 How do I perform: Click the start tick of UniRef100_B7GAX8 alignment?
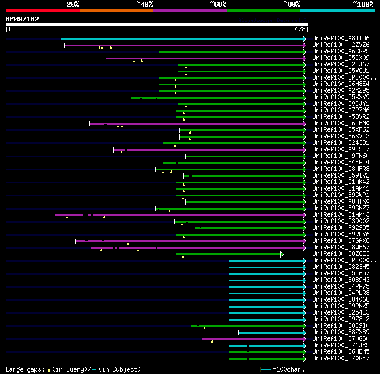click(76, 241)
